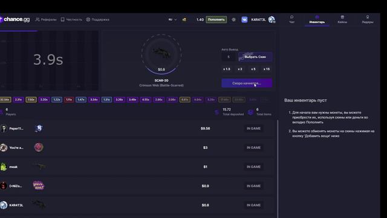This screenshot has height=218, width=387.
Task: Click the You're a... player avatar
Action: coord(4,148)
